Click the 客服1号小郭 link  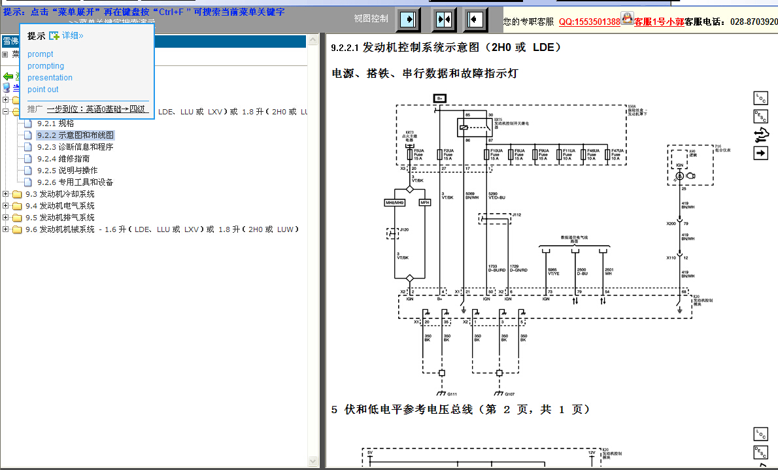[659, 22]
